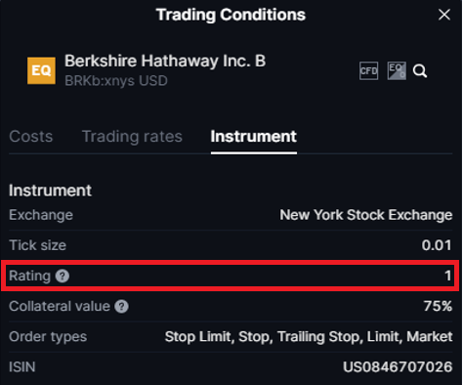Click the Trading Conditions title

tap(231, 15)
